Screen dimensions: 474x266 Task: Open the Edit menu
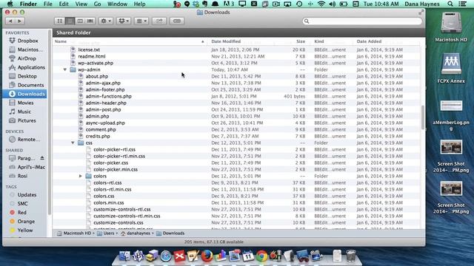tap(64, 4)
